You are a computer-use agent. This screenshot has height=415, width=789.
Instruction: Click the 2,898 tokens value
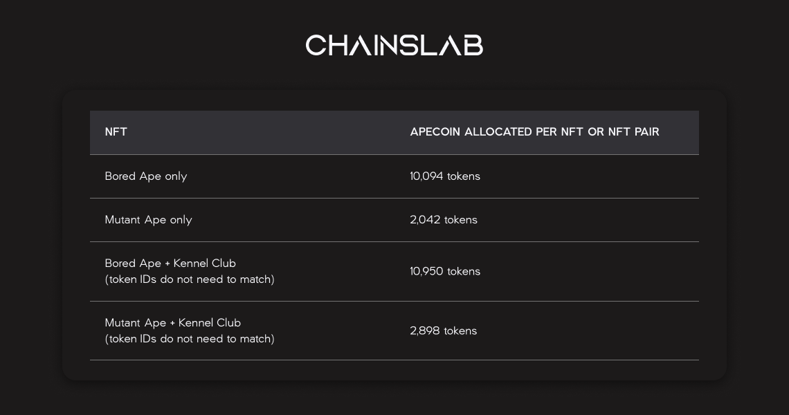pyautogui.click(x=444, y=331)
